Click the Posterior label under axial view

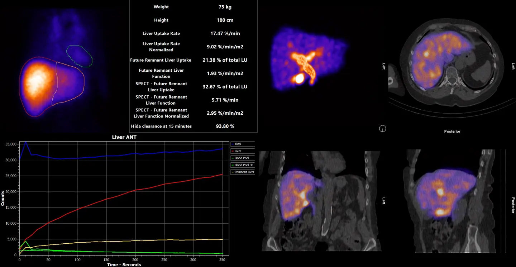452,132
